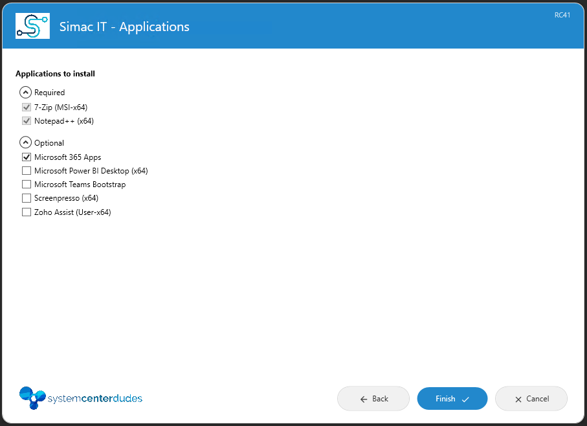The image size is (587, 426).
Task: Click the System Center Dudes logo
Action: (81, 398)
